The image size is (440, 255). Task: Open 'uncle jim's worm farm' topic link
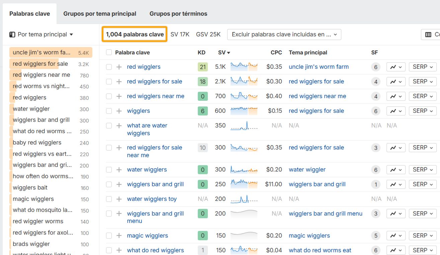319,67
